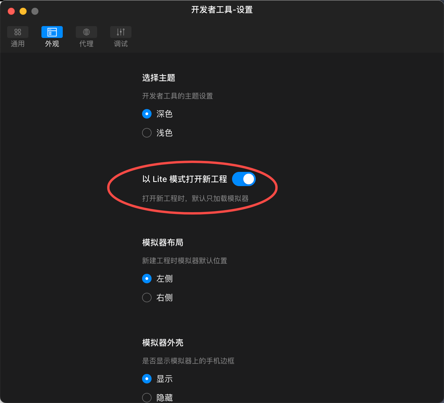Screen dimensions: 444x403
Task: Minimize window with yellow button
Action: tap(23, 11)
